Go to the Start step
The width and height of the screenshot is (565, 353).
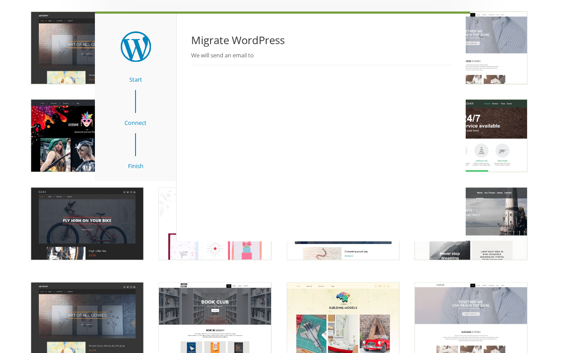tap(136, 79)
